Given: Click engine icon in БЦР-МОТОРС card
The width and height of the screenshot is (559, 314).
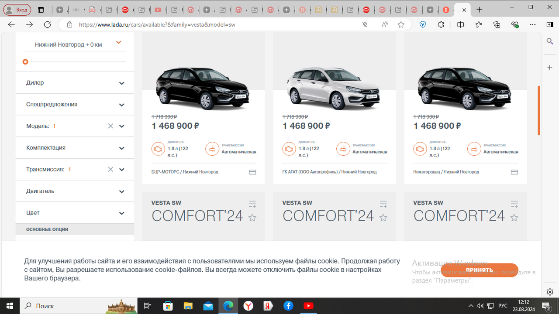Looking at the screenshot, I should click(x=158, y=149).
